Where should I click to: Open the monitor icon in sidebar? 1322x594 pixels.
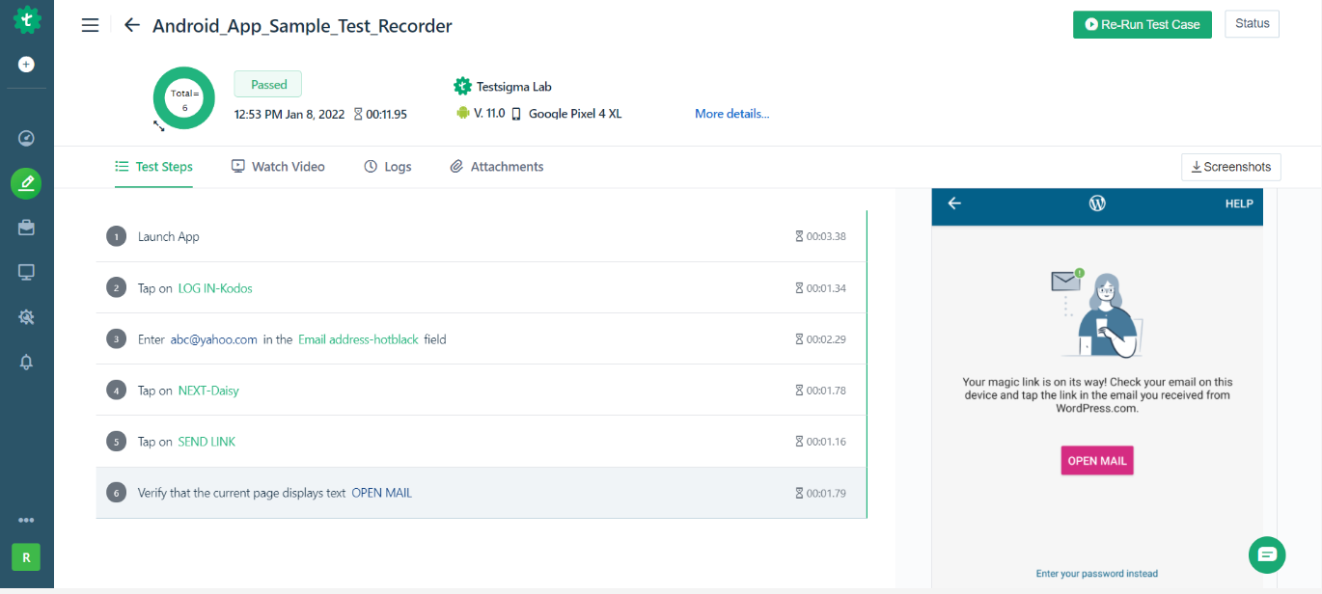coord(27,272)
